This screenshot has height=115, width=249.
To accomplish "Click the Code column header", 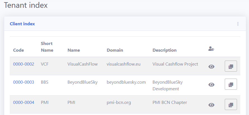I will click(18, 50).
